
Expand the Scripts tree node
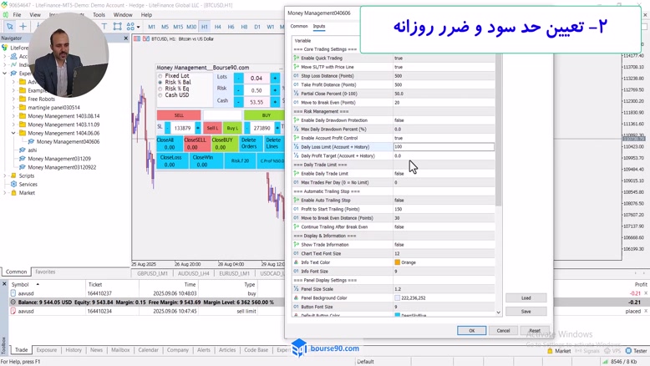(x=5, y=175)
